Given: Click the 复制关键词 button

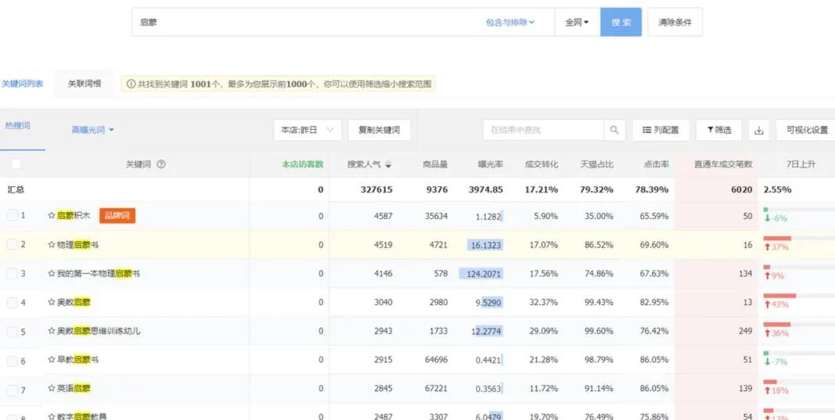Looking at the screenshot, I should coord(380,130).
